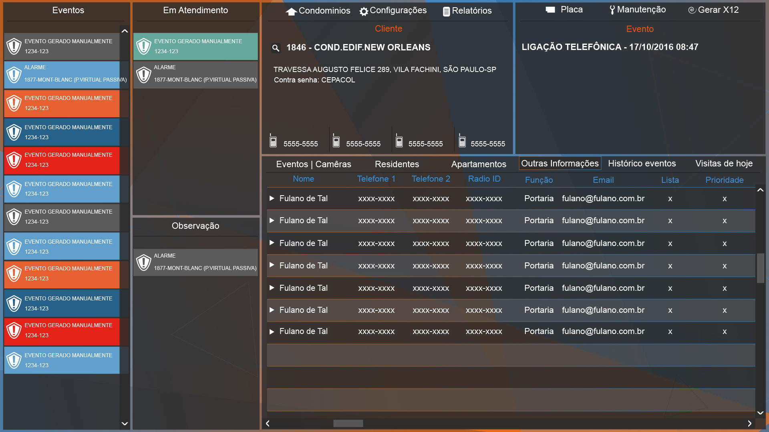The width and height of the screenshot is (769, 432).
Task: Click Lista x in first Fulano row
Action: 670,199
